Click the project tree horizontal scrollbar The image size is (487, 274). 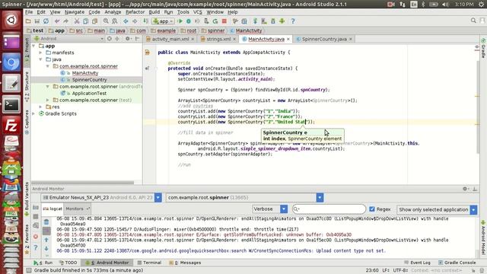coord(83,183)
